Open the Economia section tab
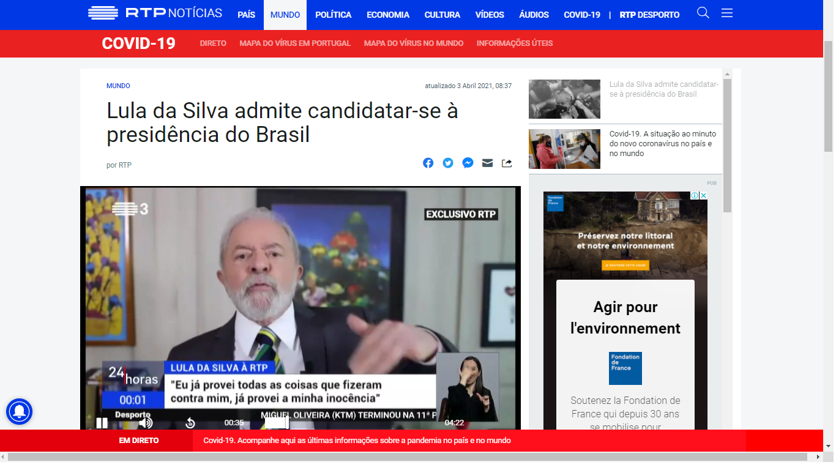836x470 pixels. coord(388,15)
